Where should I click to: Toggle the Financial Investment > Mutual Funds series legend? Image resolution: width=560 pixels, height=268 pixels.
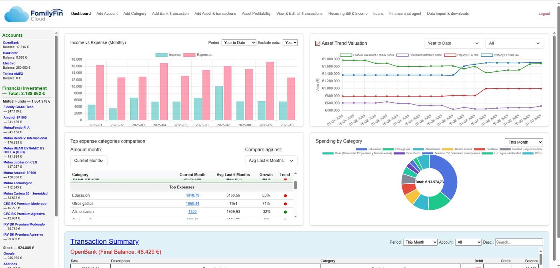pos(347,55)
